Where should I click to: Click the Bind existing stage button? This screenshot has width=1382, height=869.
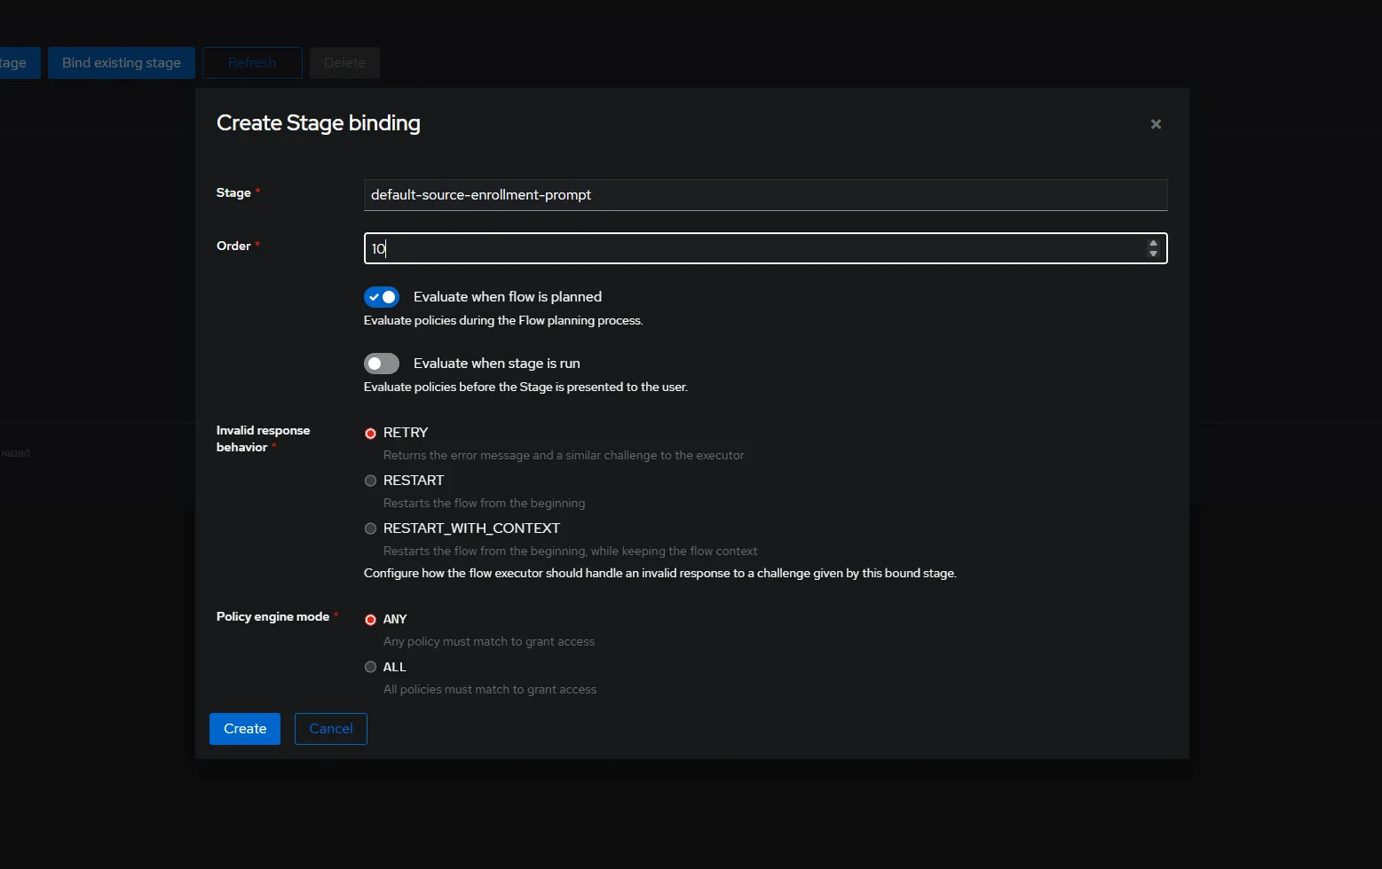(122, 63)
